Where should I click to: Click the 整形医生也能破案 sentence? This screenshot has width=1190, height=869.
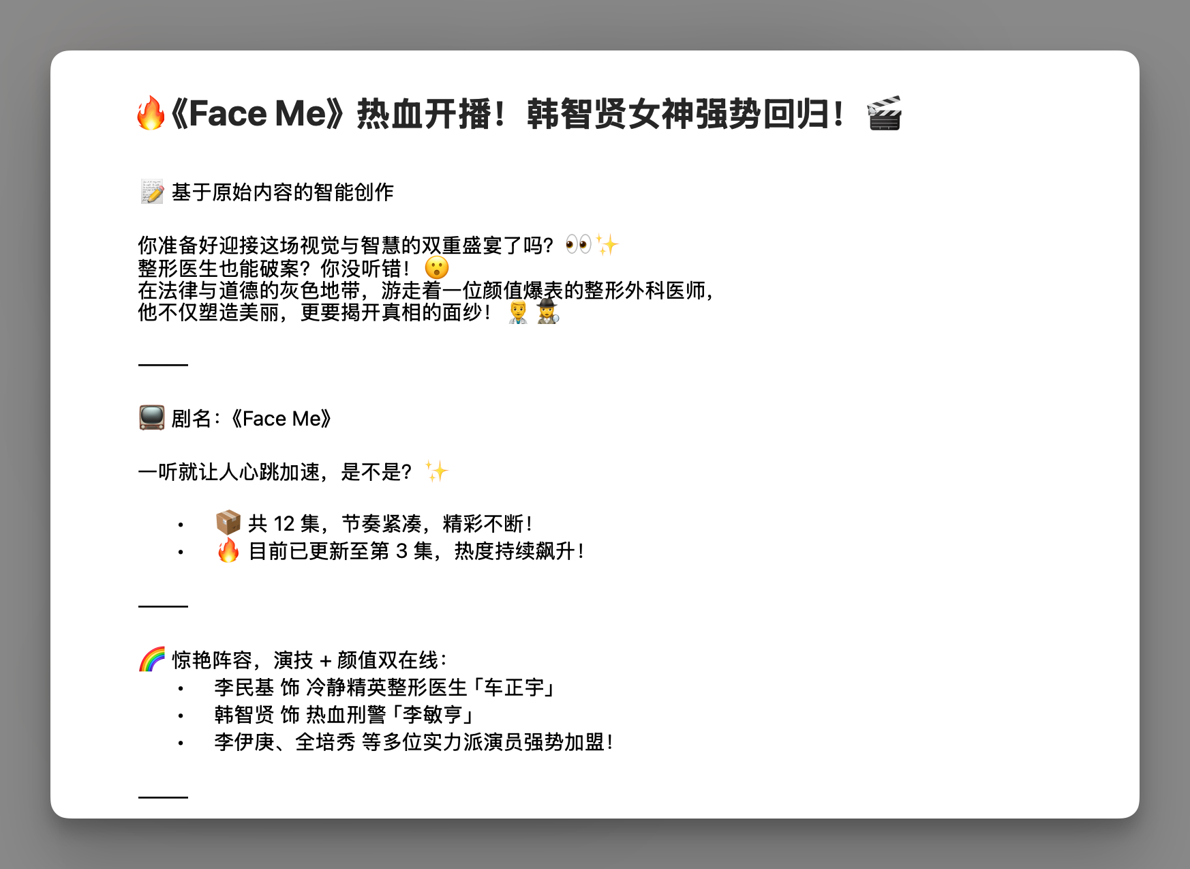coord(273,268)
